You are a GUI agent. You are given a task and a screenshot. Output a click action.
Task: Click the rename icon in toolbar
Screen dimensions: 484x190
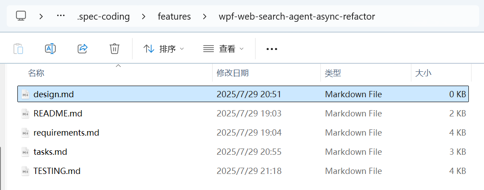(x=50, y=49)
